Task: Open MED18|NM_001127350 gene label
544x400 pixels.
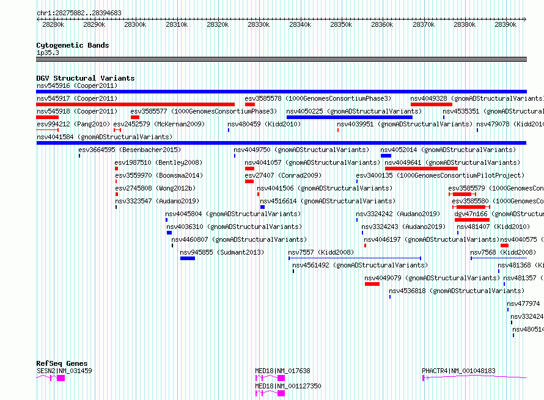Action: click(288, 386)
